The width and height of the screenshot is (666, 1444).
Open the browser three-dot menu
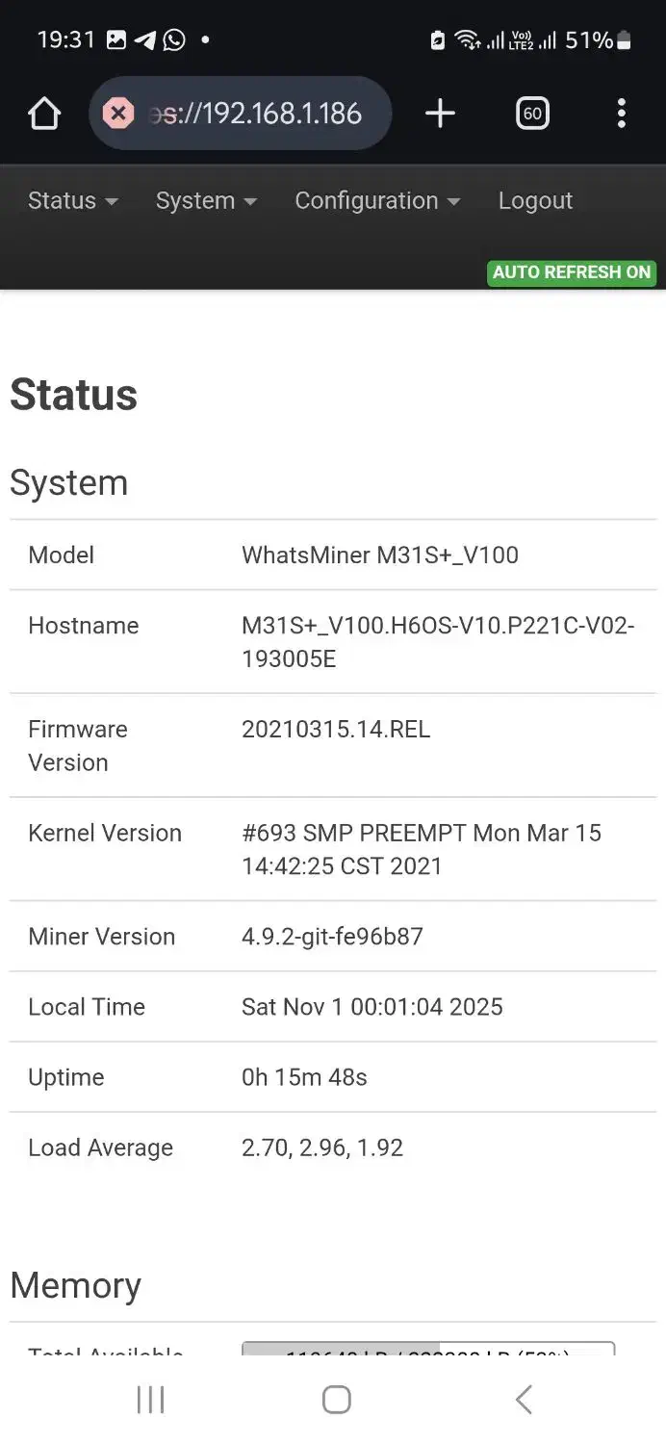[x=621, y=114]
